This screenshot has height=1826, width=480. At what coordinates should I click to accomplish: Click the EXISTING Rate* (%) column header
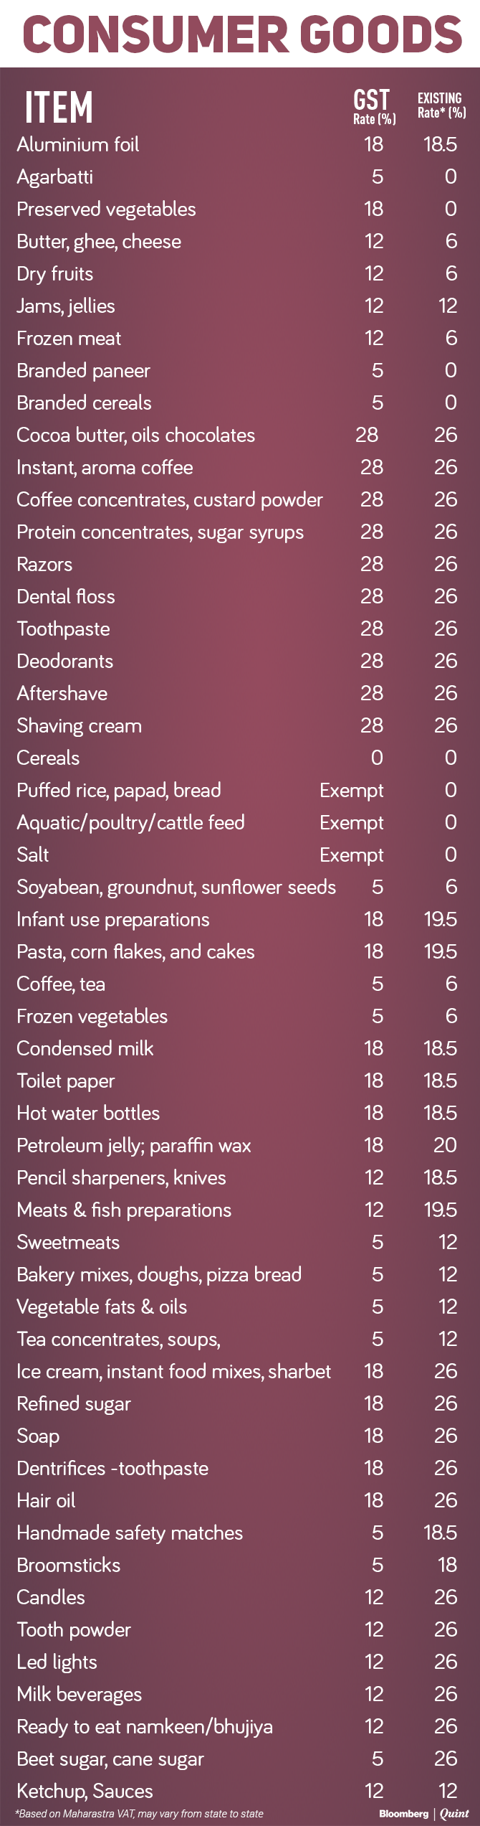pos(441,105)
